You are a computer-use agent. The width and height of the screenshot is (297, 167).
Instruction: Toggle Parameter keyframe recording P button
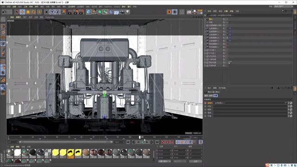[x=191, y=142]
